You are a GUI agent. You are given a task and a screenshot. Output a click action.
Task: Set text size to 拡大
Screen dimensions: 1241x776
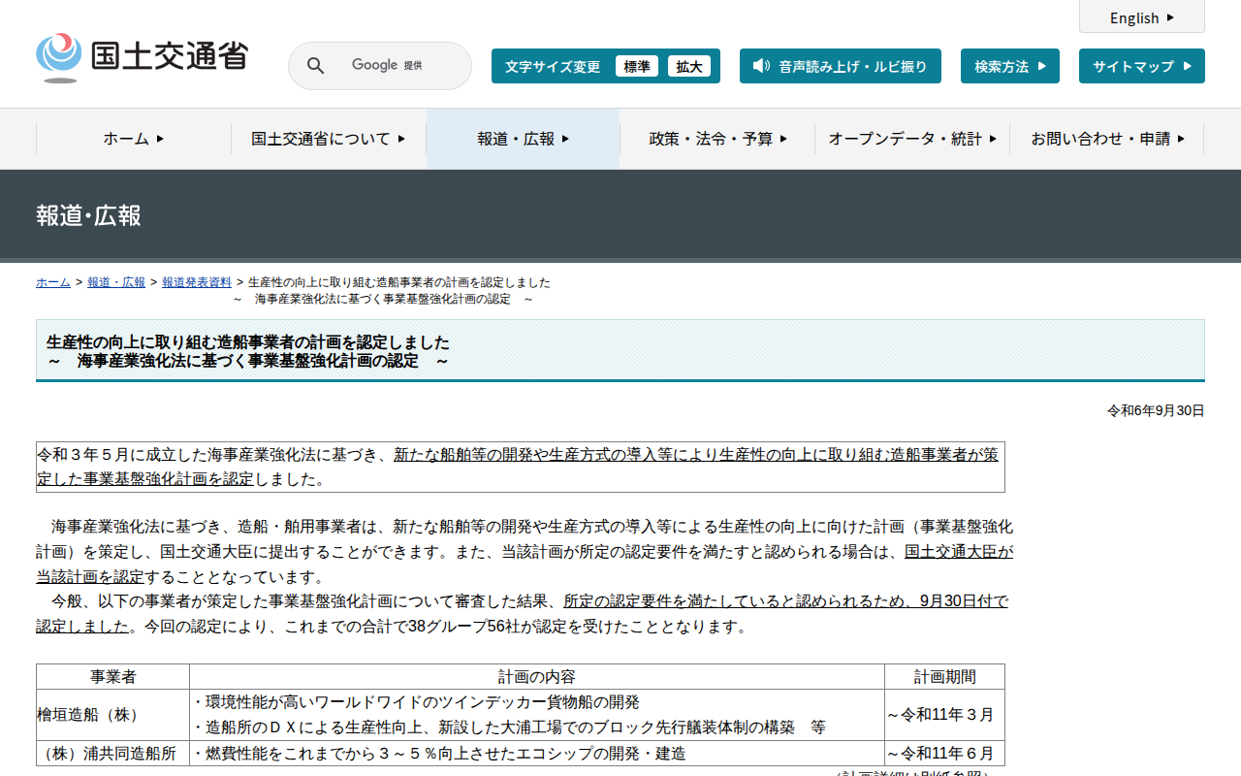click(689, 66)
